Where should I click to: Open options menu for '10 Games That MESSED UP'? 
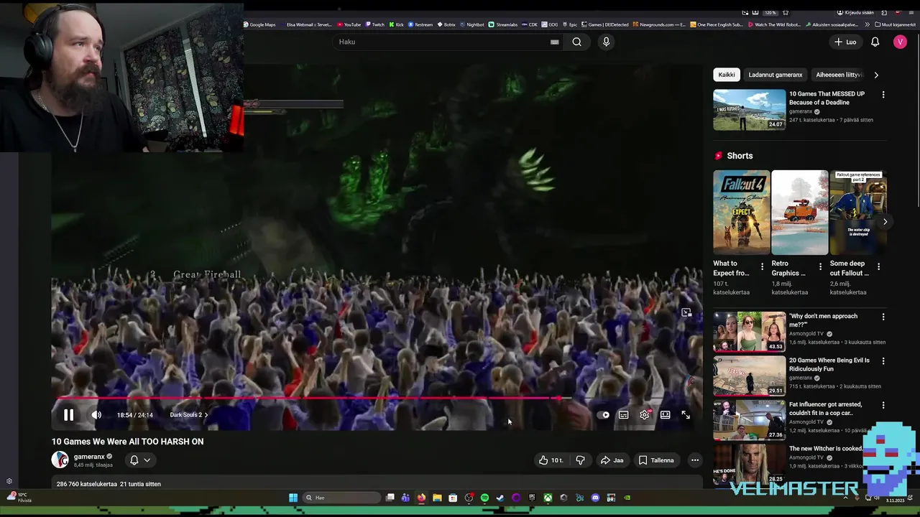click(883, 95)
